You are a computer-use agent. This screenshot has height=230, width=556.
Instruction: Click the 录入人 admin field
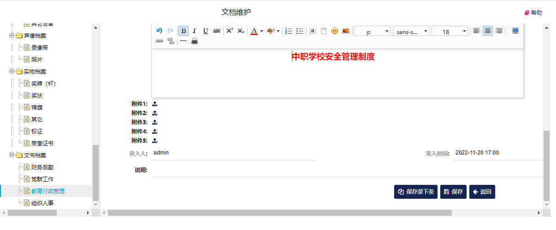[x=234, y=153]
